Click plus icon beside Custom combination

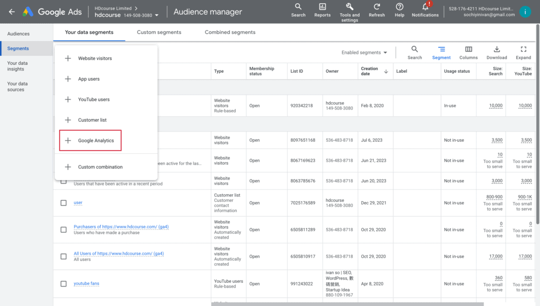pos(68,167)
